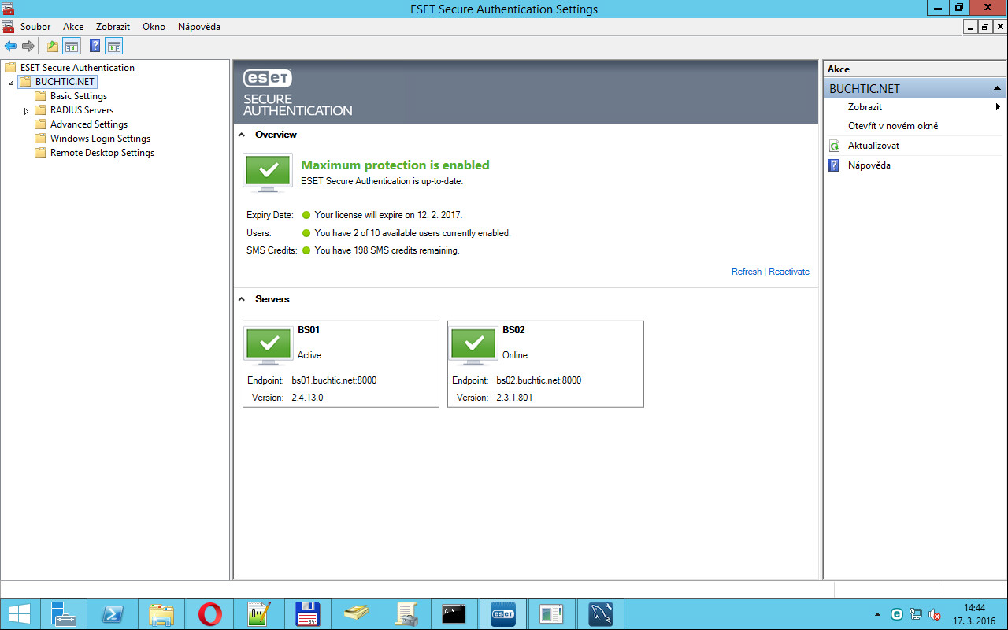Click endpoint text bs01.buchtic.net:8000
Screen dimensions: 1008x630
point(334,380)
